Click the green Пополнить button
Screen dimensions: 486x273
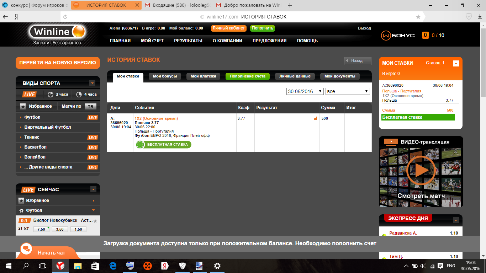click(263, 28)
